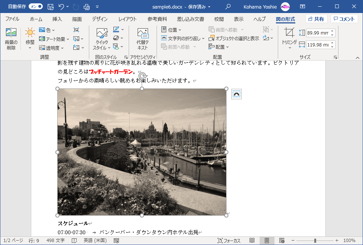Expand the 配置 (Align) dropdown
This screenshot has height=245, width=363.
[219, 47]
